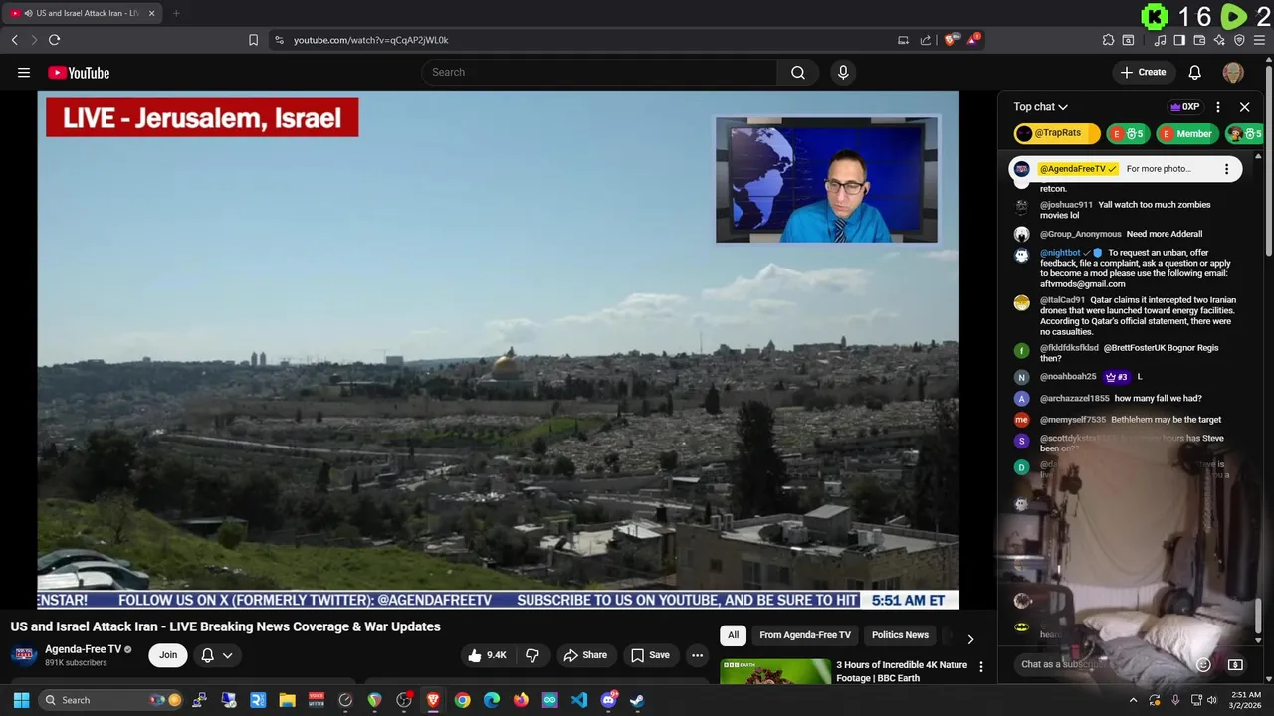Click the YouTube search magnifier button

(x=798, y=72)
